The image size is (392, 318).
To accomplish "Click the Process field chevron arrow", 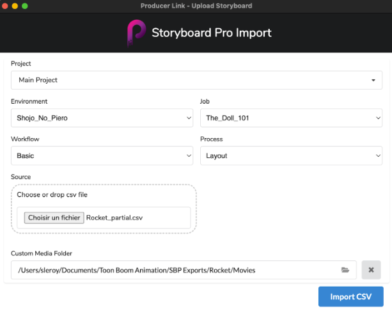I will coord(378,155).
